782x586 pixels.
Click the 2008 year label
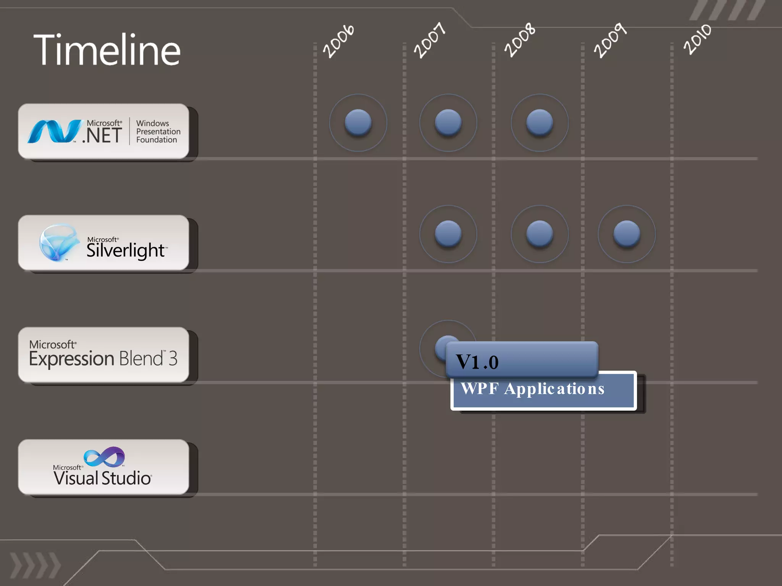pos(520,40)
